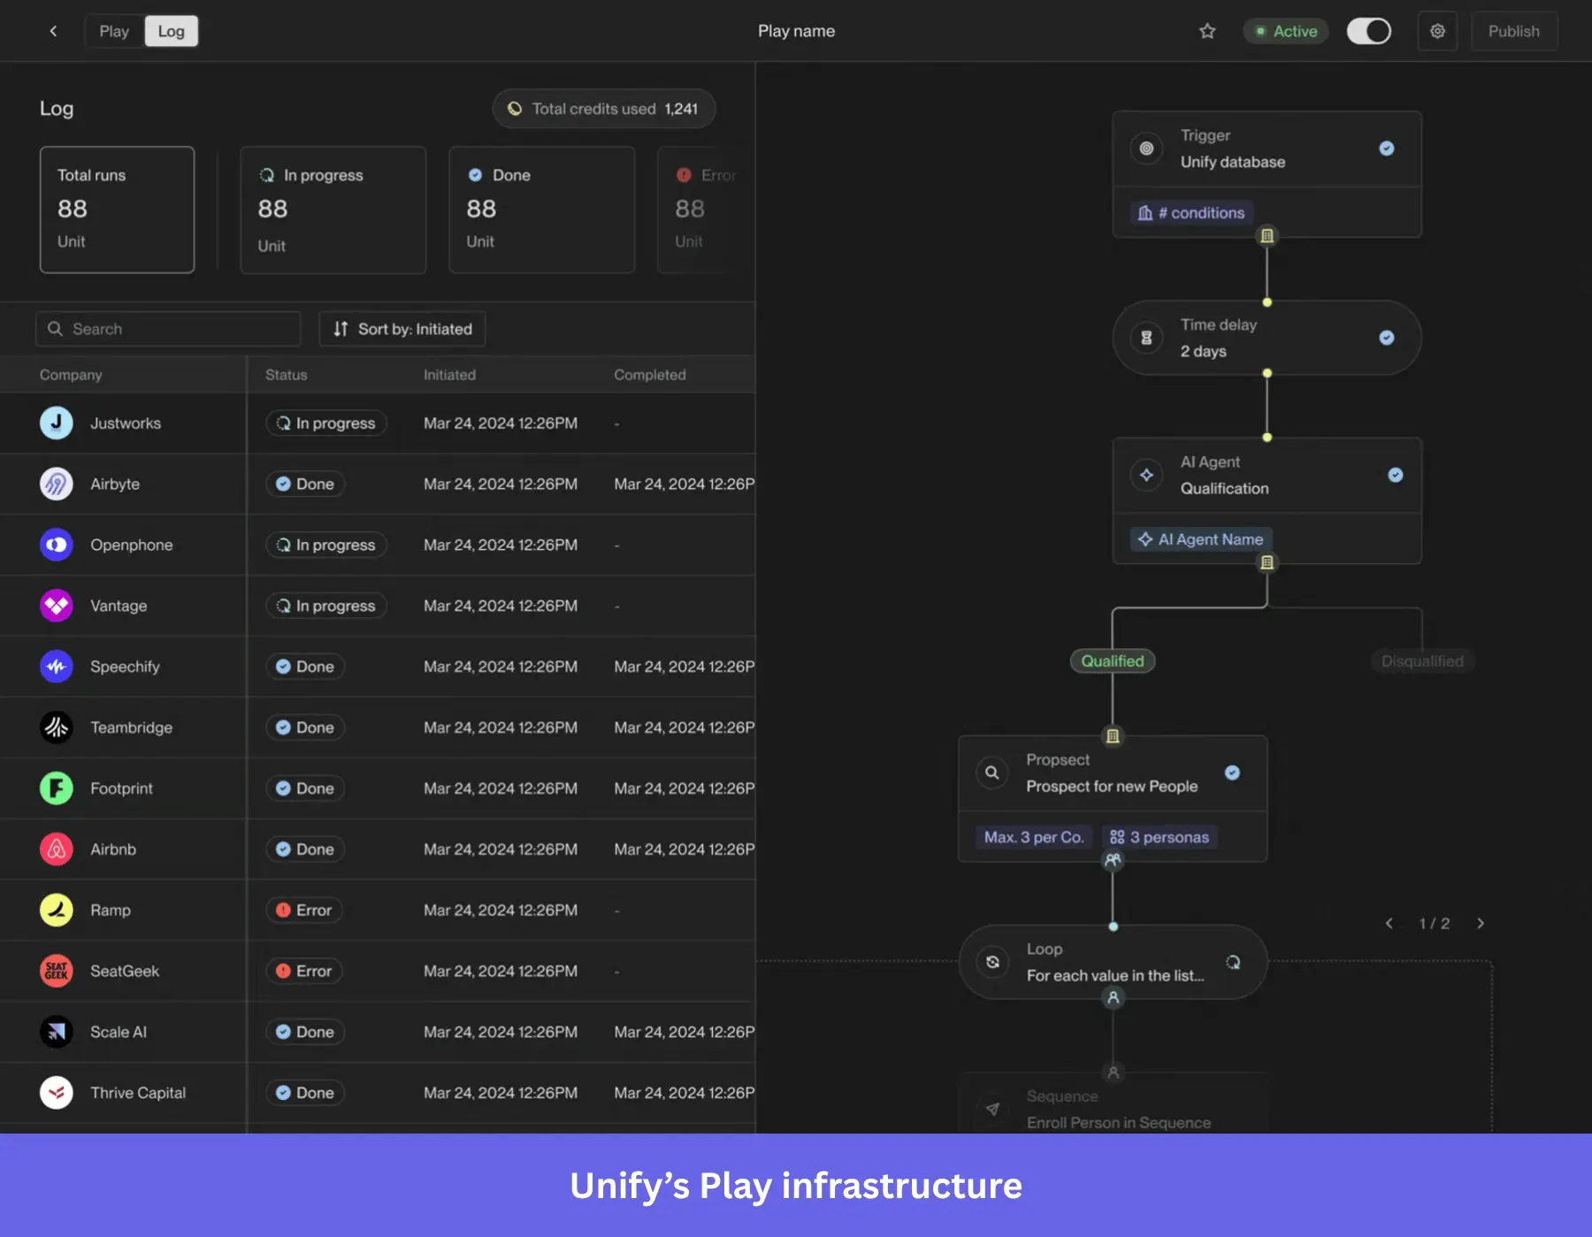Click the Max. 3 per Co. tag
Image resolution: width=1592 pixels, height=1237 pixels.
(1034, 837)
